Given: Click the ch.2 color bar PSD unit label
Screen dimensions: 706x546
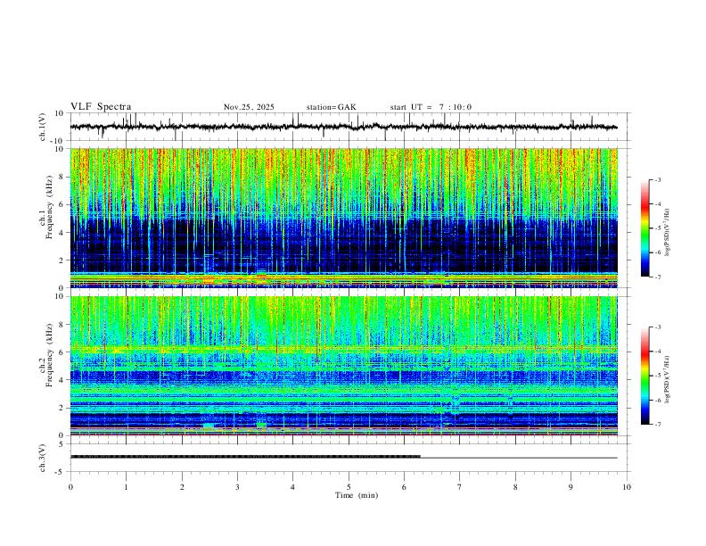Looking at the screenshot, I should 667,379.
